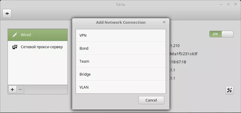Click the network proxy computer icon
Viewport: 241px width, 113px height.
(x=14, y=47)
